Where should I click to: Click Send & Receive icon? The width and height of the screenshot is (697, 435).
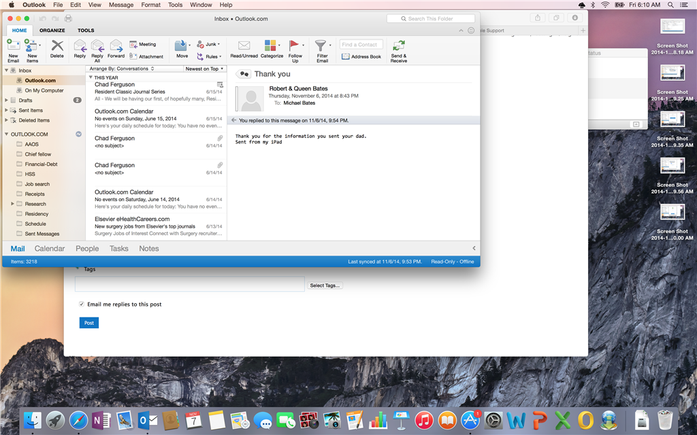coord(399,46)
